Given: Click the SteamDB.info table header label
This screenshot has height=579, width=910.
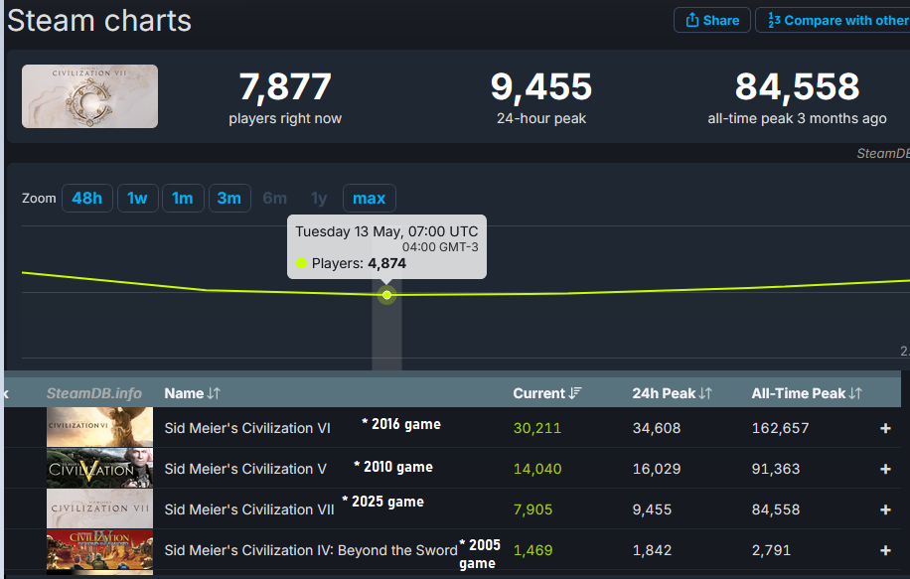Looking at the screenshot, I should (94, 393).
